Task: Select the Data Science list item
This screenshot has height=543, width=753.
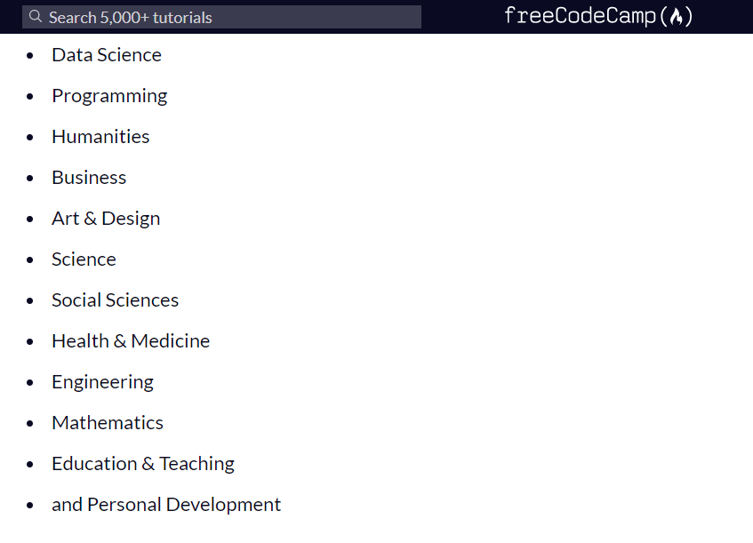Action: point(107,55)
